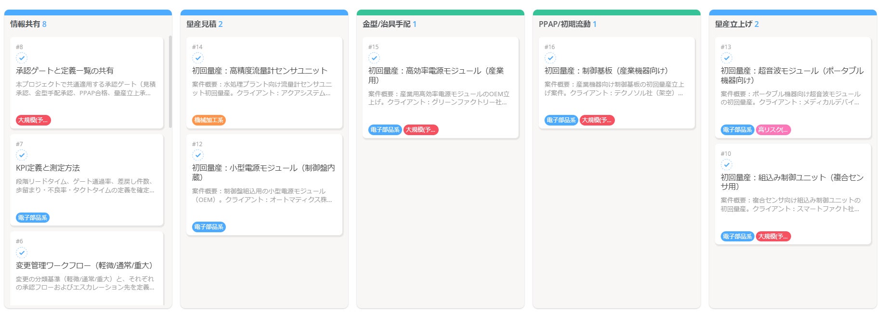
Task: Open the 初回量産：制御基板 card title
Action: click(606, 71)
